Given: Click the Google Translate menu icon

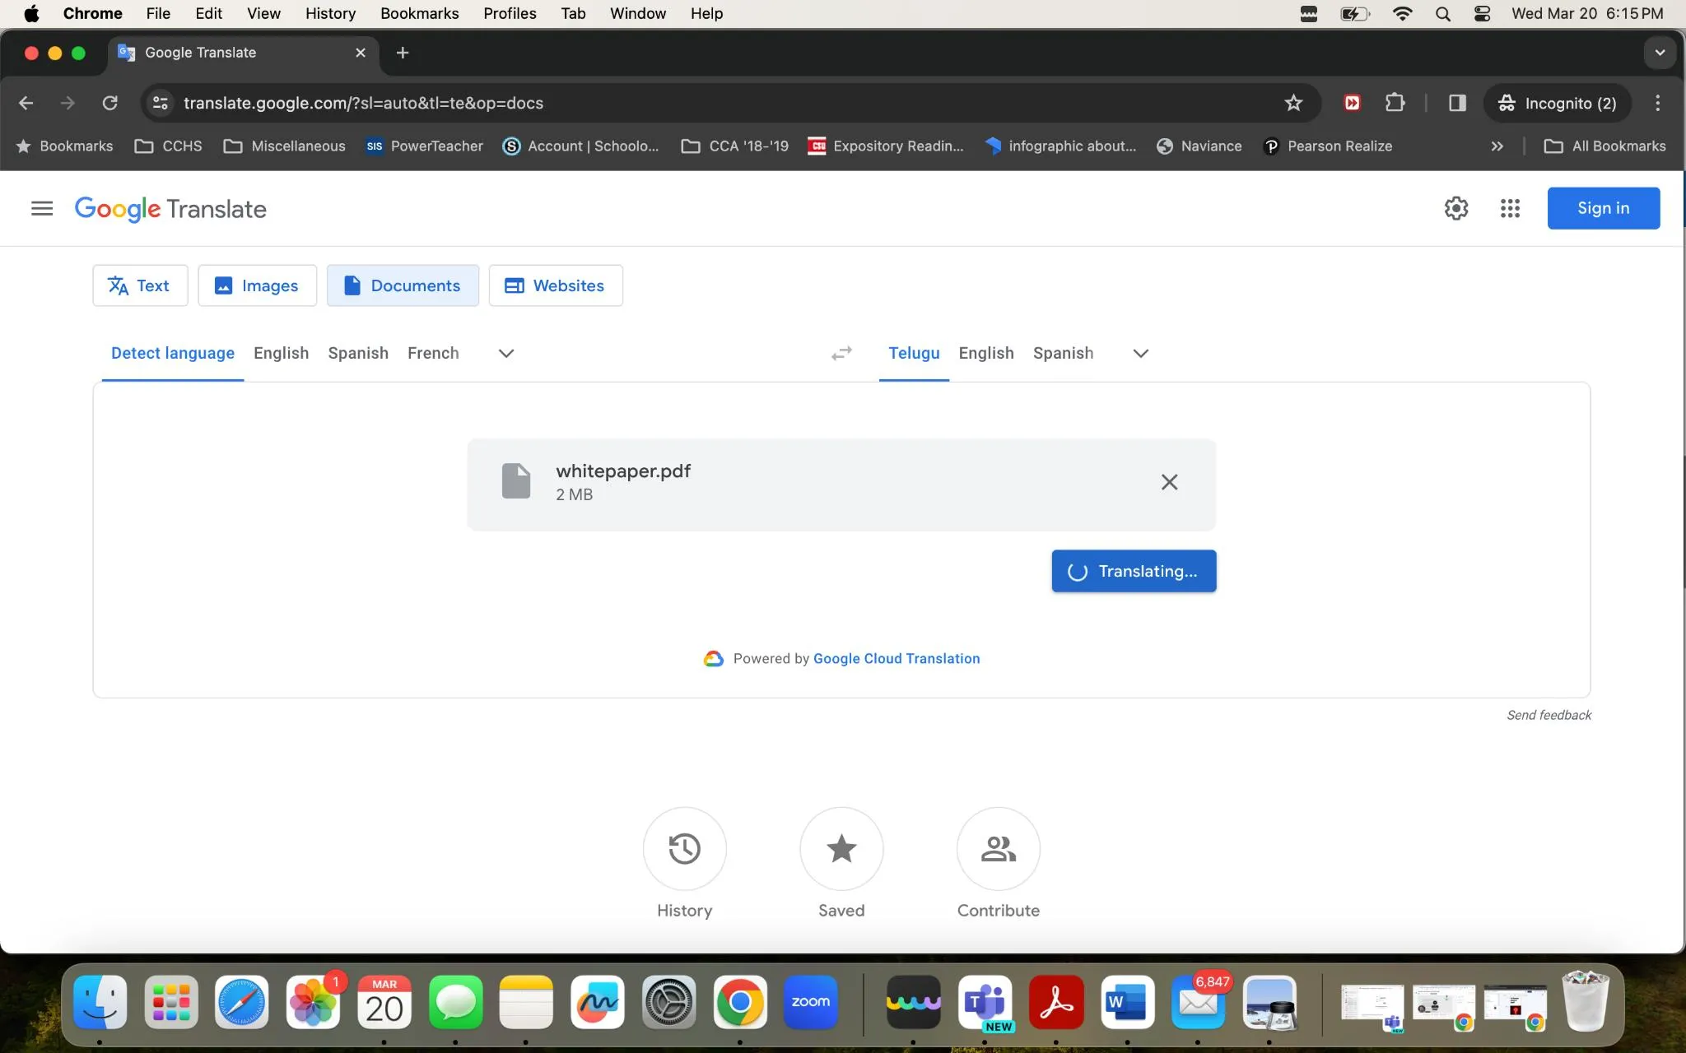Looking at the screenshot, I should (41, 209).
